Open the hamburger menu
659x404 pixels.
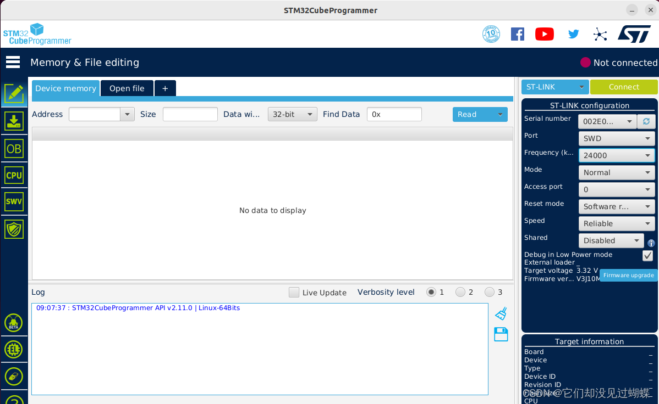[x=13, y=62]
